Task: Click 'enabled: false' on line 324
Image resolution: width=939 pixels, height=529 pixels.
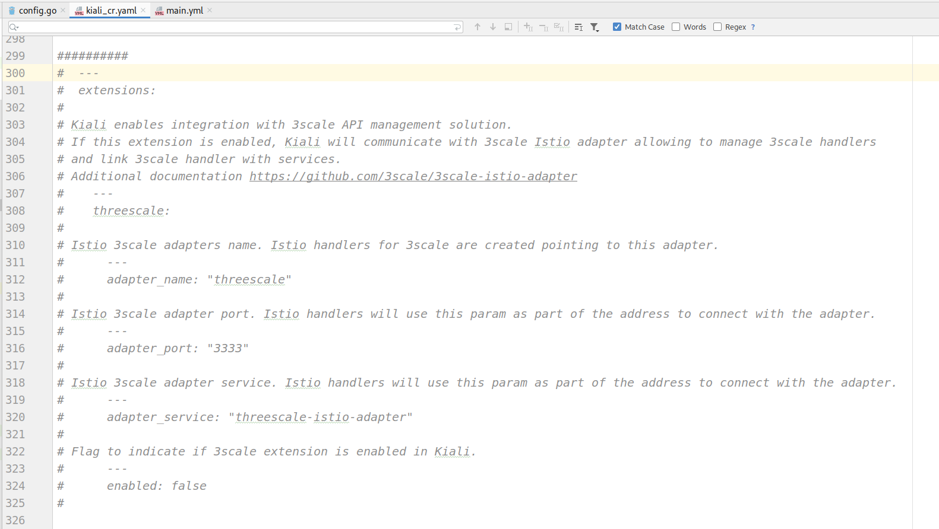Action: pyautogui.click(x=157, y=486)
